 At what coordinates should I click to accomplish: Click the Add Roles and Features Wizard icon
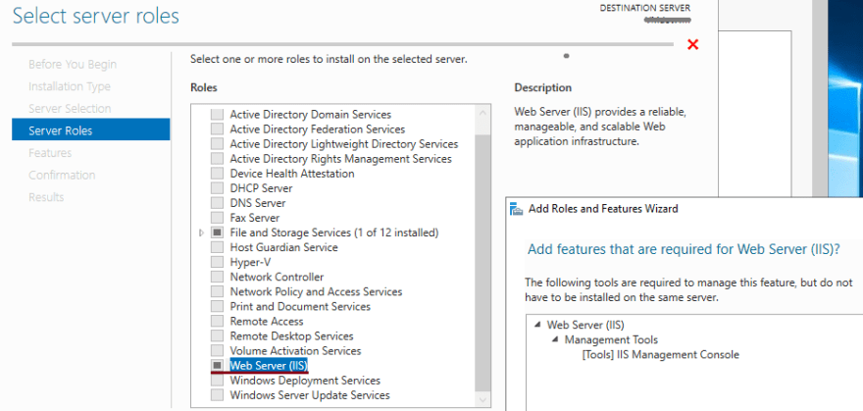tap(516, 209)
